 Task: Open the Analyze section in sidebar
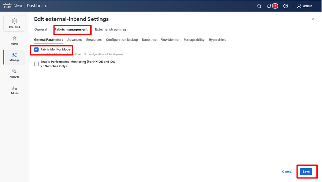pos(14,74)
